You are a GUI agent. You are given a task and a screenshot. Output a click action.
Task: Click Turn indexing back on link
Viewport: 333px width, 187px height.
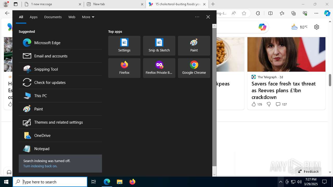coord(40,166)
